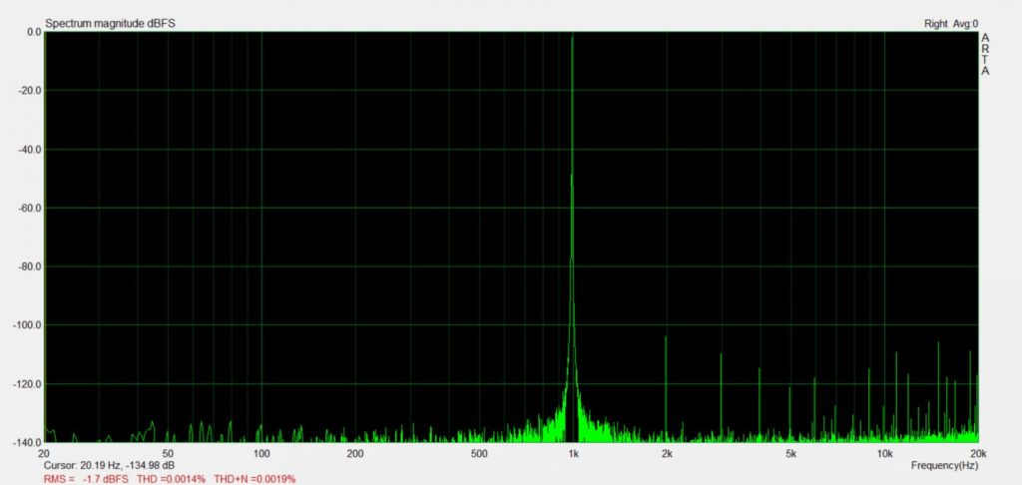Click the 0.0 dB tick label

pos(33,32)
